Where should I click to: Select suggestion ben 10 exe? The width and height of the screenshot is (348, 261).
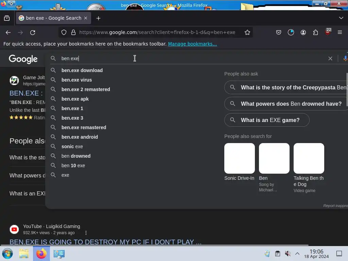(73, 166)
